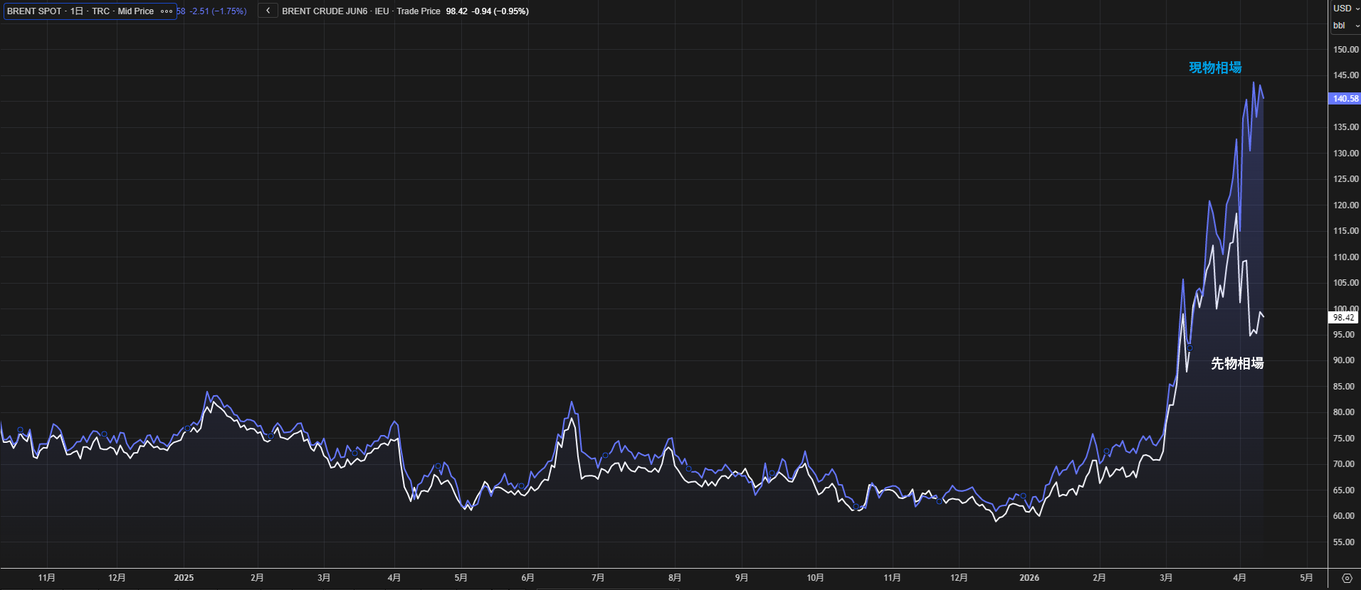Open the USD currency dropdown
1361x590 pixels.
click(x=1345, y=9)
